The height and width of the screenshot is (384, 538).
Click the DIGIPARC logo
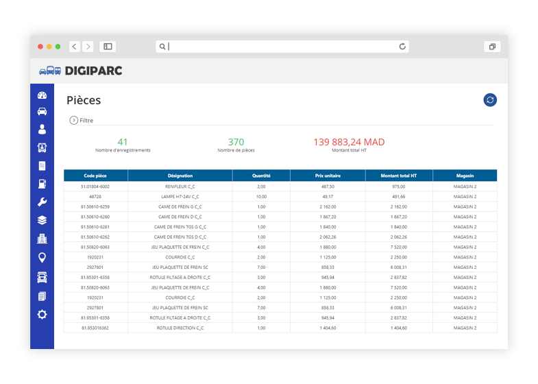[81, 71]
